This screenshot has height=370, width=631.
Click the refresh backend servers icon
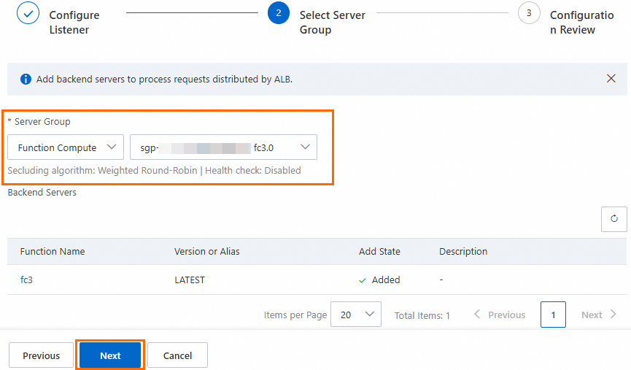[x=613, y=219]
